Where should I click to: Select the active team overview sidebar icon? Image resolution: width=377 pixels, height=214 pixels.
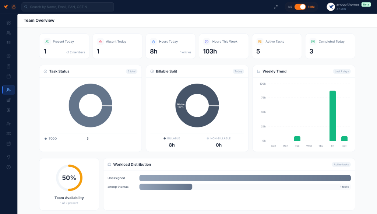click(8, 90)
